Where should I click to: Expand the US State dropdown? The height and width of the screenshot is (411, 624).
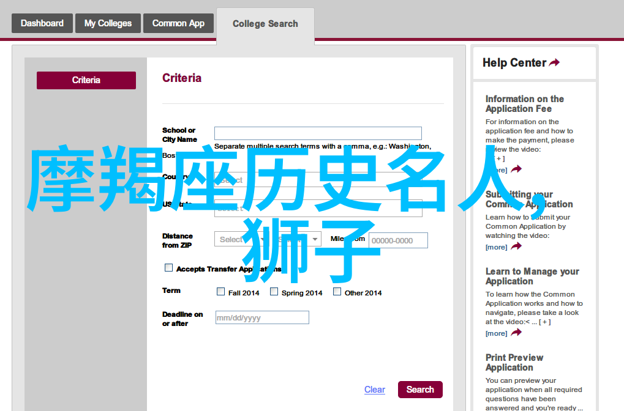(318, 208)
